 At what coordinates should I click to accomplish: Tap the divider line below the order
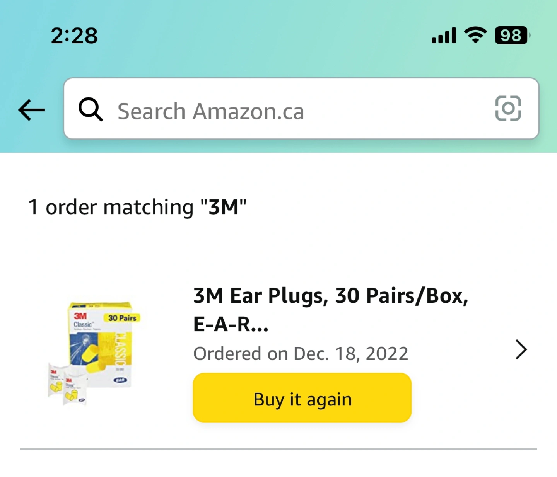(x=278, y=449)
